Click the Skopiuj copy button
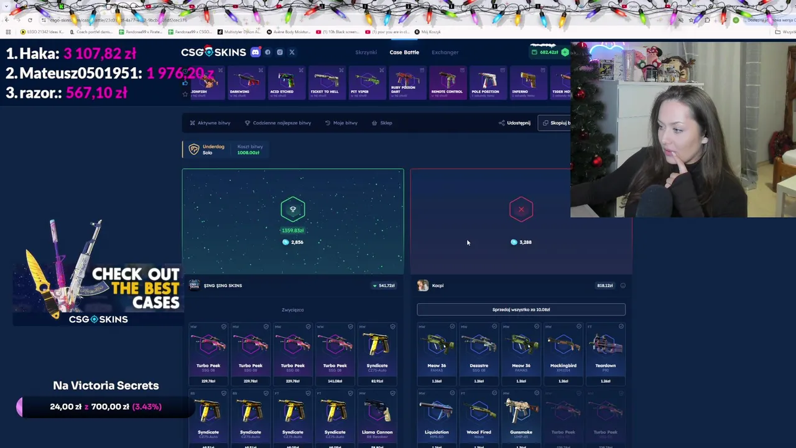Screen dimensions: 796x448 555,123
